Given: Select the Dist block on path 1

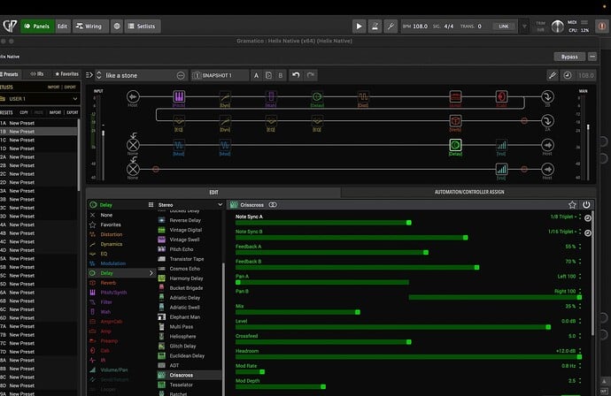Looking at the screenshot, I should [363, 96].
